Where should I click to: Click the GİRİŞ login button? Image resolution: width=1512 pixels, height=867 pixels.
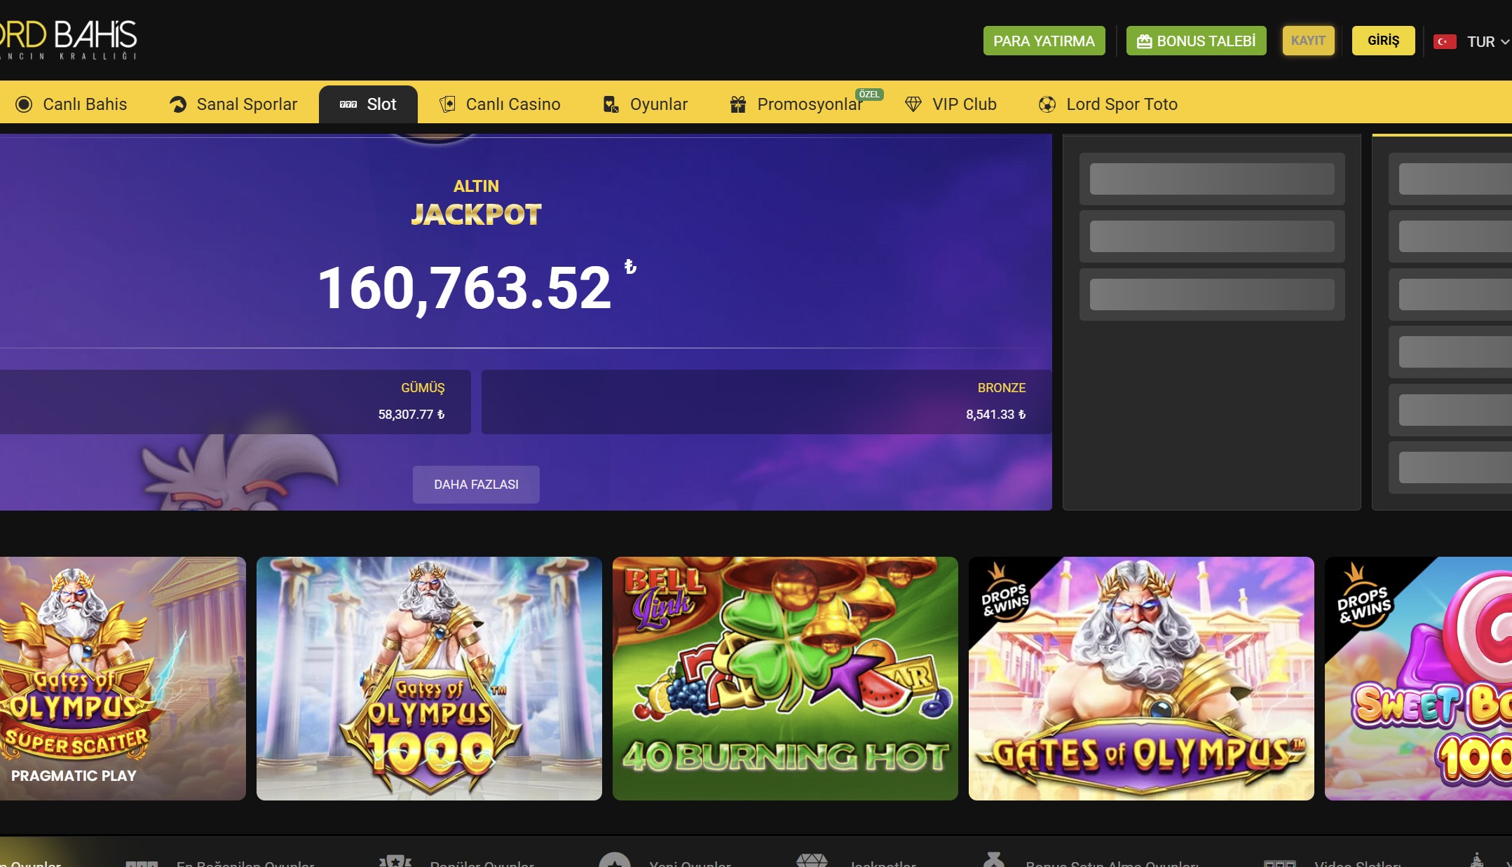[x=1383, y=40]
